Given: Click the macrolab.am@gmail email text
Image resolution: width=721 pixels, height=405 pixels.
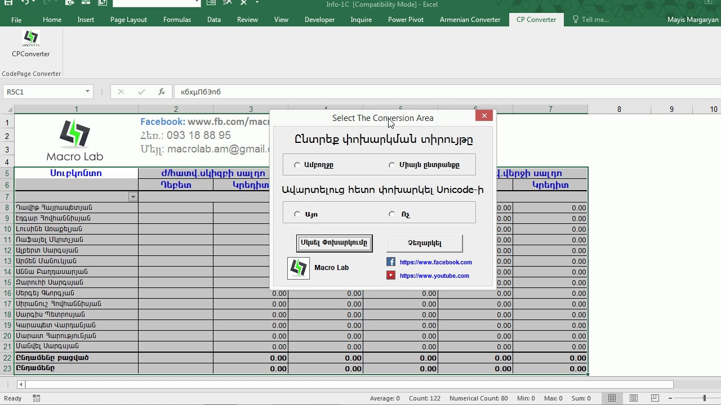Looking at the screenshot, I should [218, 149].
